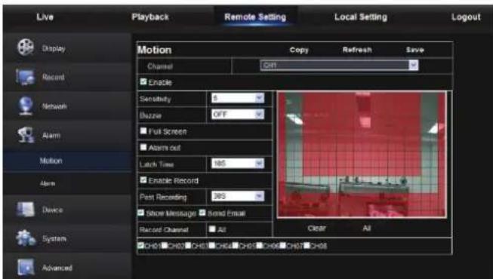Select Motion in the Alarm submenu

coord(51,161)
